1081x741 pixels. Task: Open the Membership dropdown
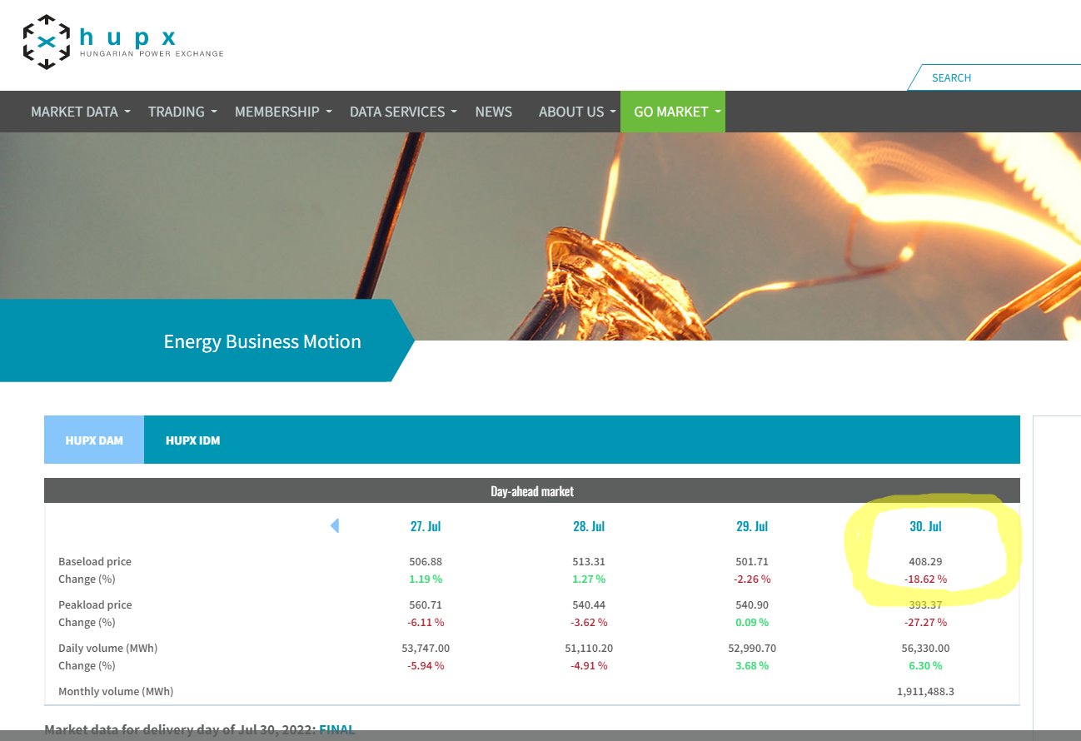coord(282,112)
